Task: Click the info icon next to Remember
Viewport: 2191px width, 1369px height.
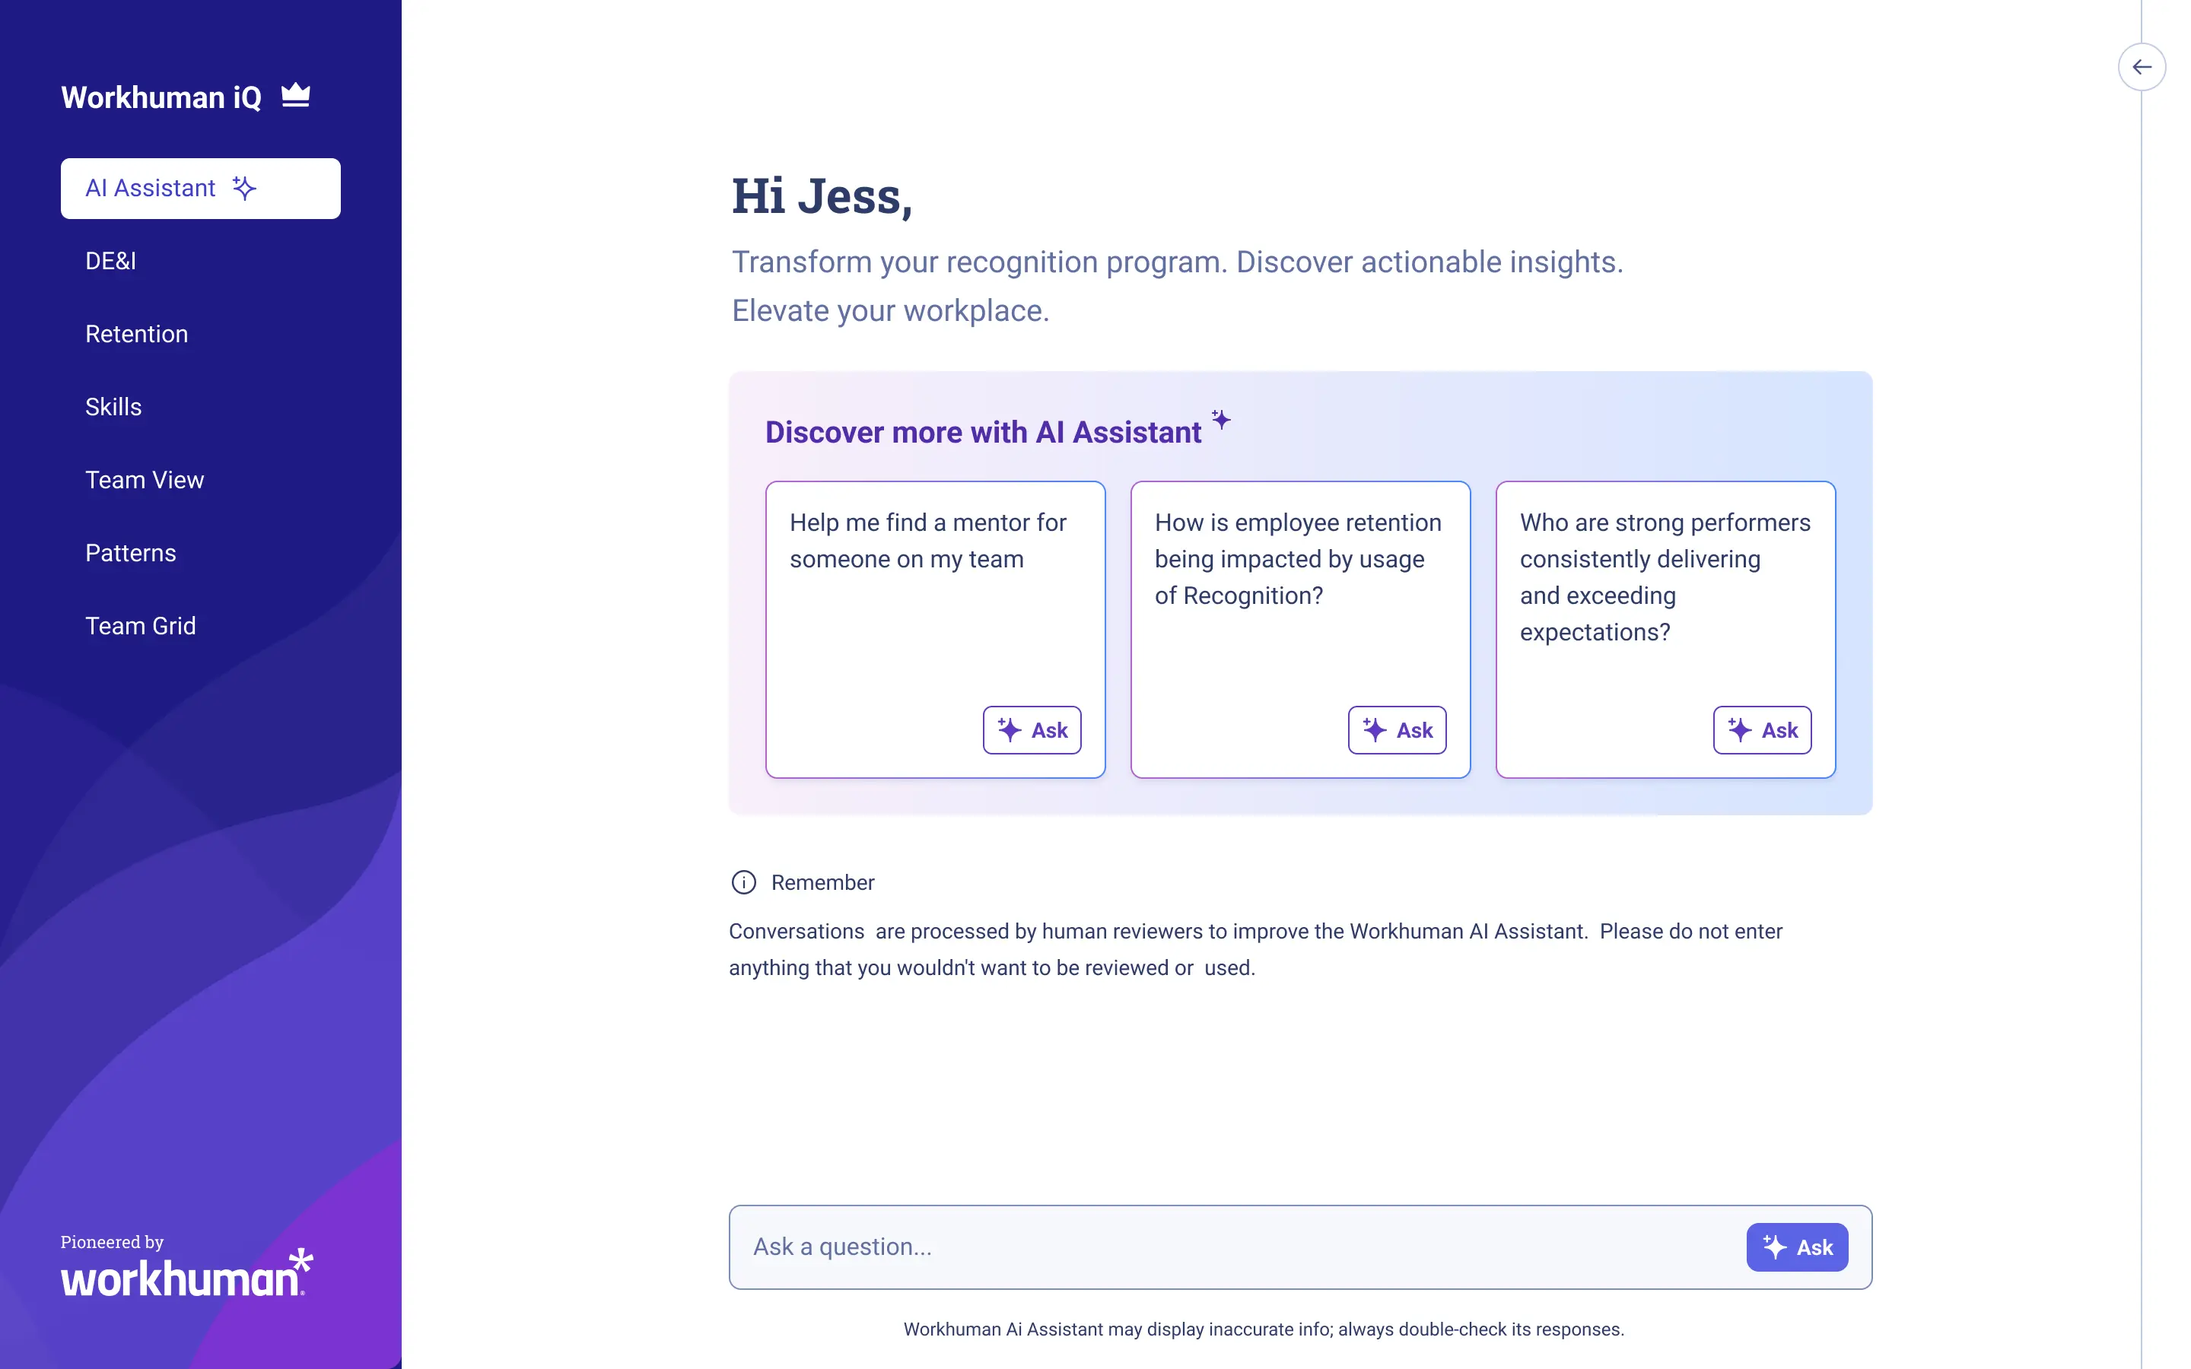Action: 743,882
